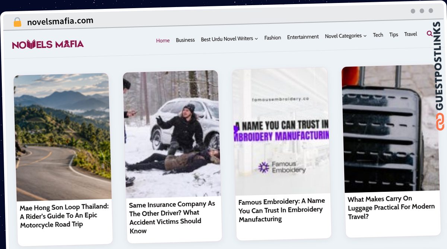Open the Novel Categories menu

(x=343, y=36)
